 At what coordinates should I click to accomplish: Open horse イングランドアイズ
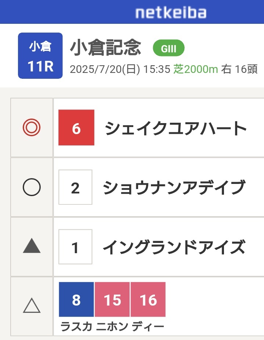[174, 247]
